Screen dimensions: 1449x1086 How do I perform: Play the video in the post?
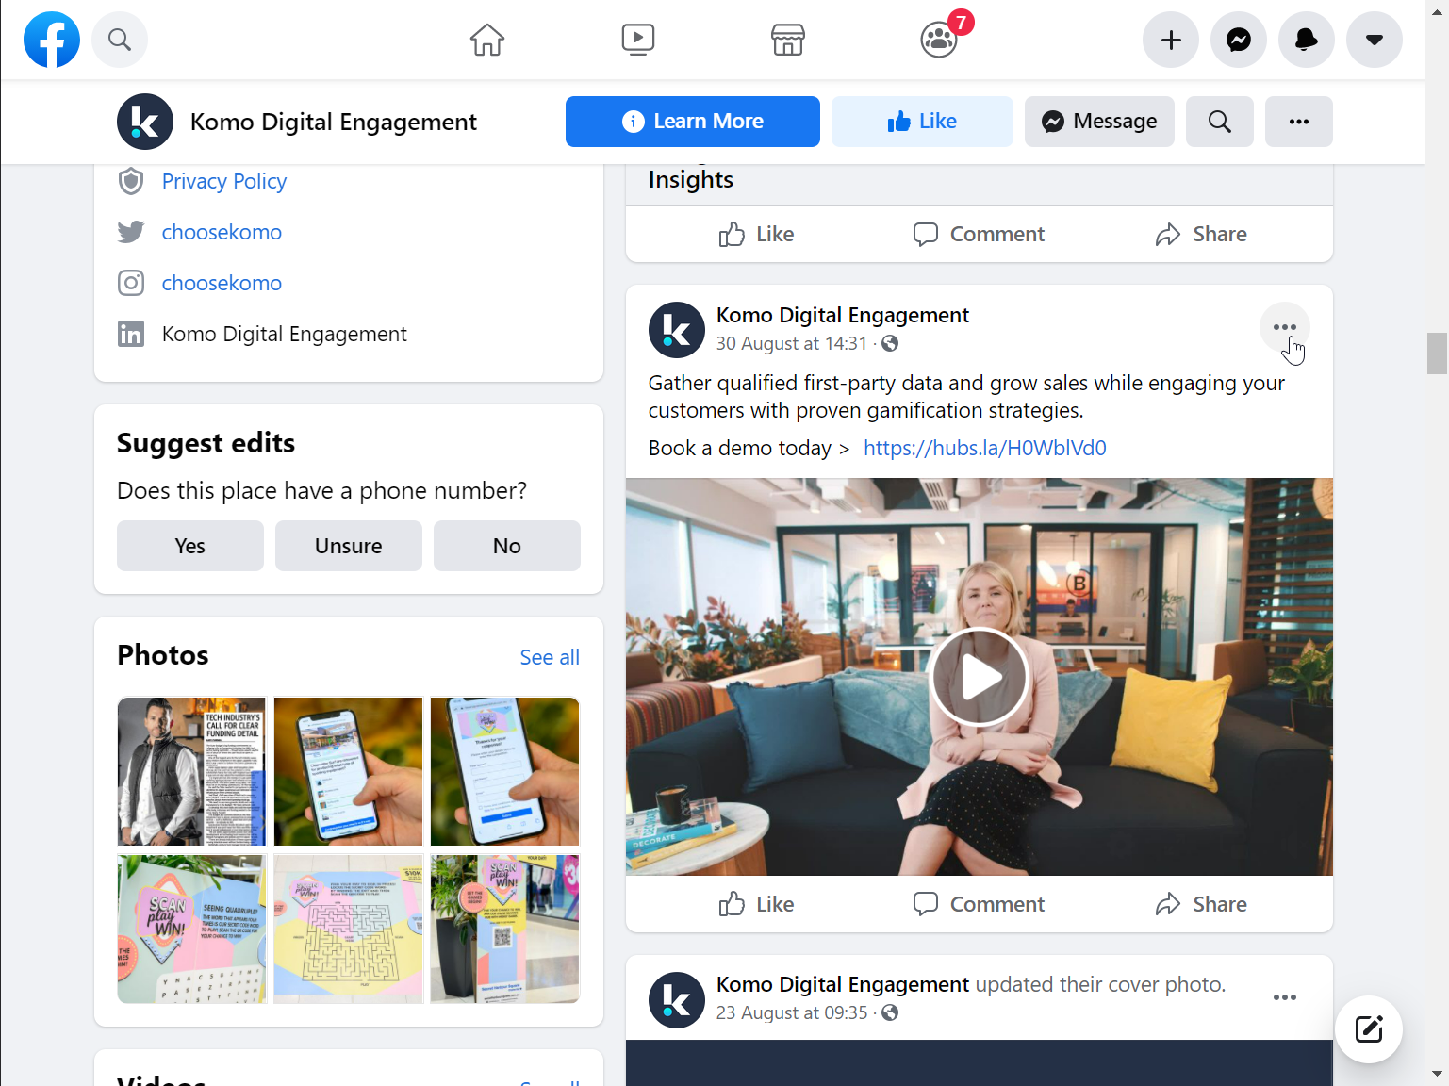(x=980, y=677)
